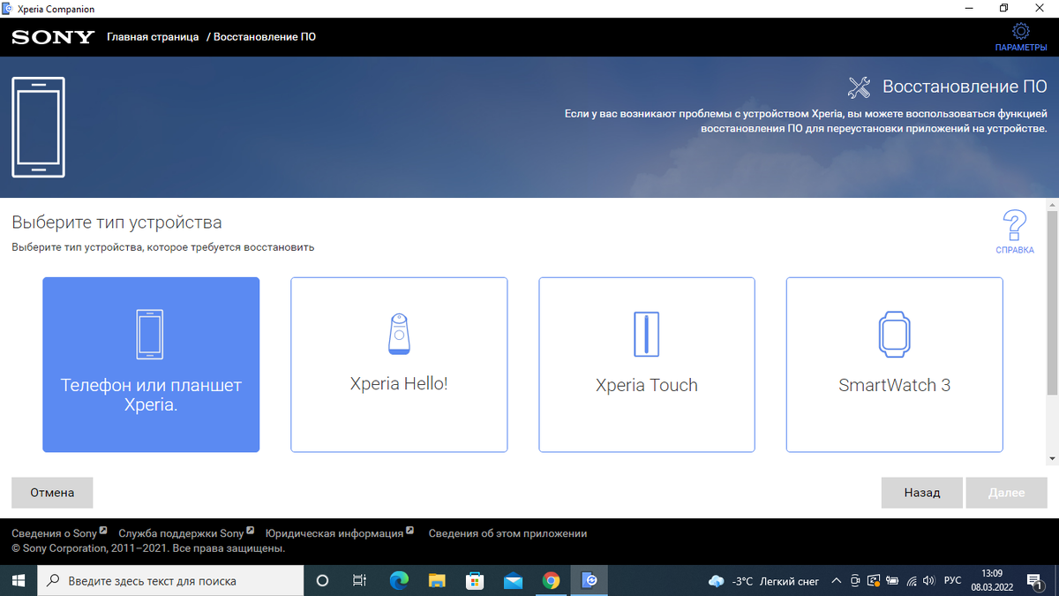
Task: Open Task View in taskbar
Action: (359, 581)
